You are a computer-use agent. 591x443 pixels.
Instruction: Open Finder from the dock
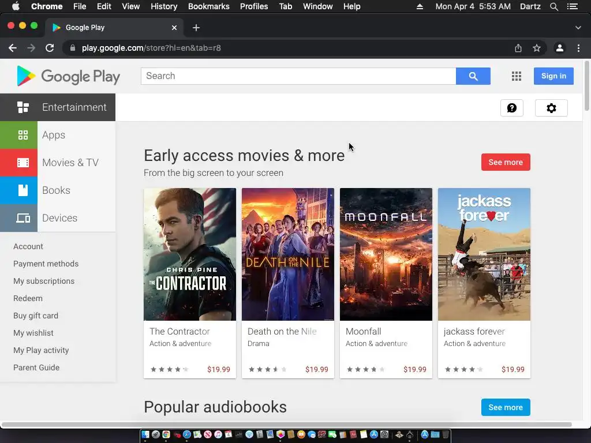[145, 435]
